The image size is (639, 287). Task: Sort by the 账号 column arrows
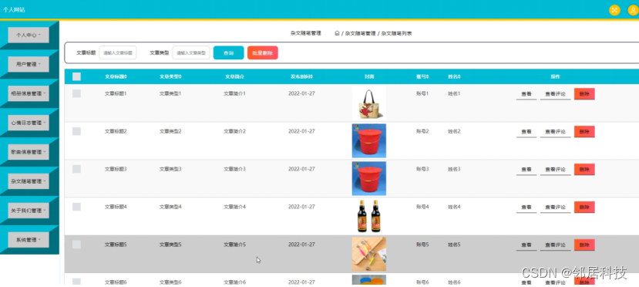(x=428, y=76)
